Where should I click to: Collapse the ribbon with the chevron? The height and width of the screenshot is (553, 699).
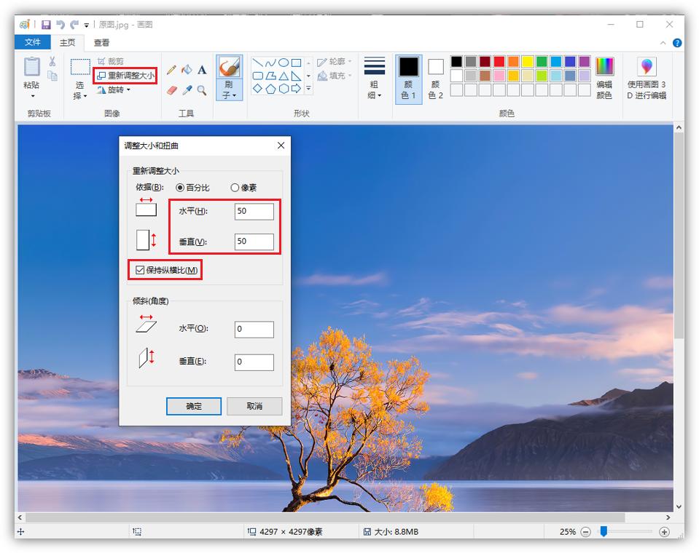tap(663, 43)
